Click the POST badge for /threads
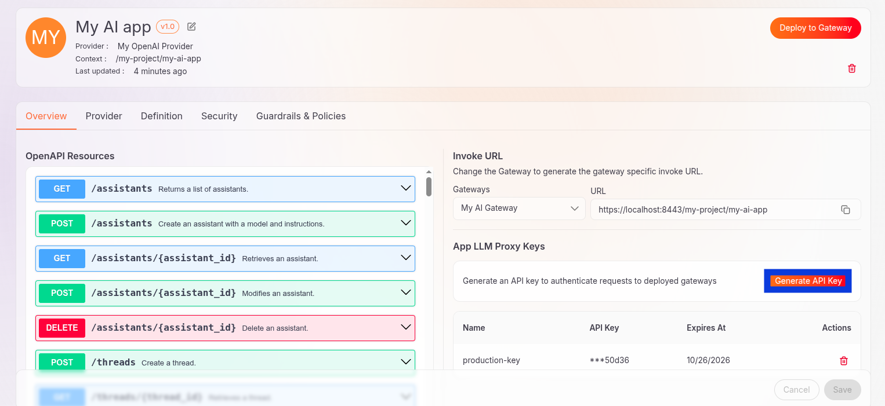 coord(62,363)
